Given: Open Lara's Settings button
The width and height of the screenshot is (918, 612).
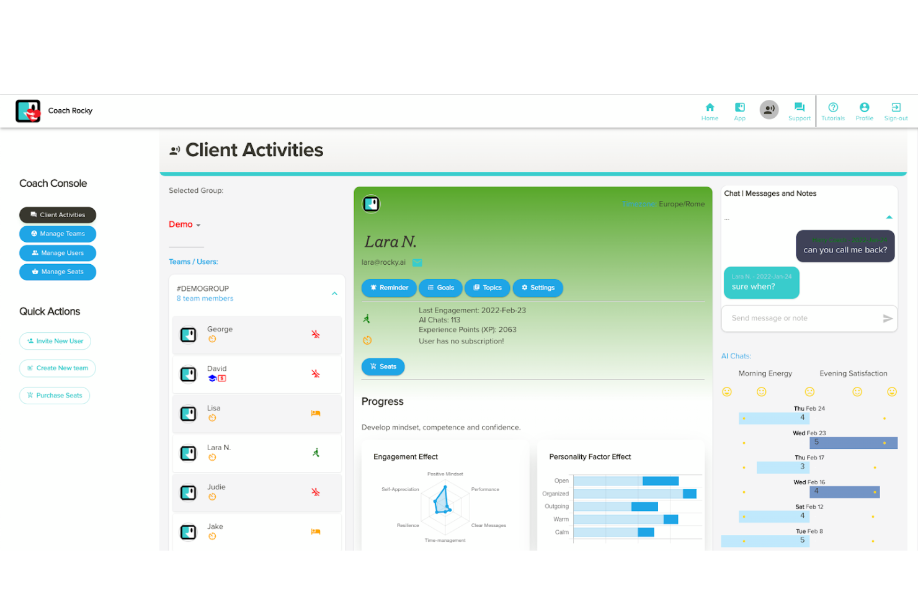Looking at the screenshot, I should [x=537, y=288].
